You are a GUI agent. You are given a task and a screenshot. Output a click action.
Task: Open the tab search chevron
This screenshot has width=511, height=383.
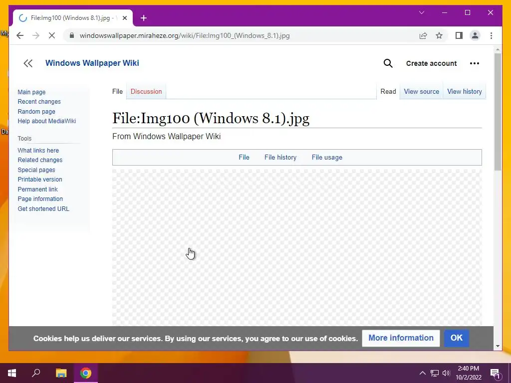coord(421,12)
